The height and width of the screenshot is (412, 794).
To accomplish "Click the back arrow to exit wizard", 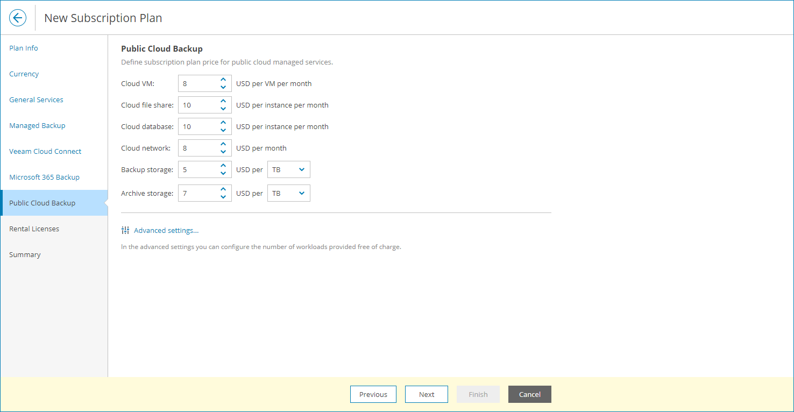I will [18, 17].
